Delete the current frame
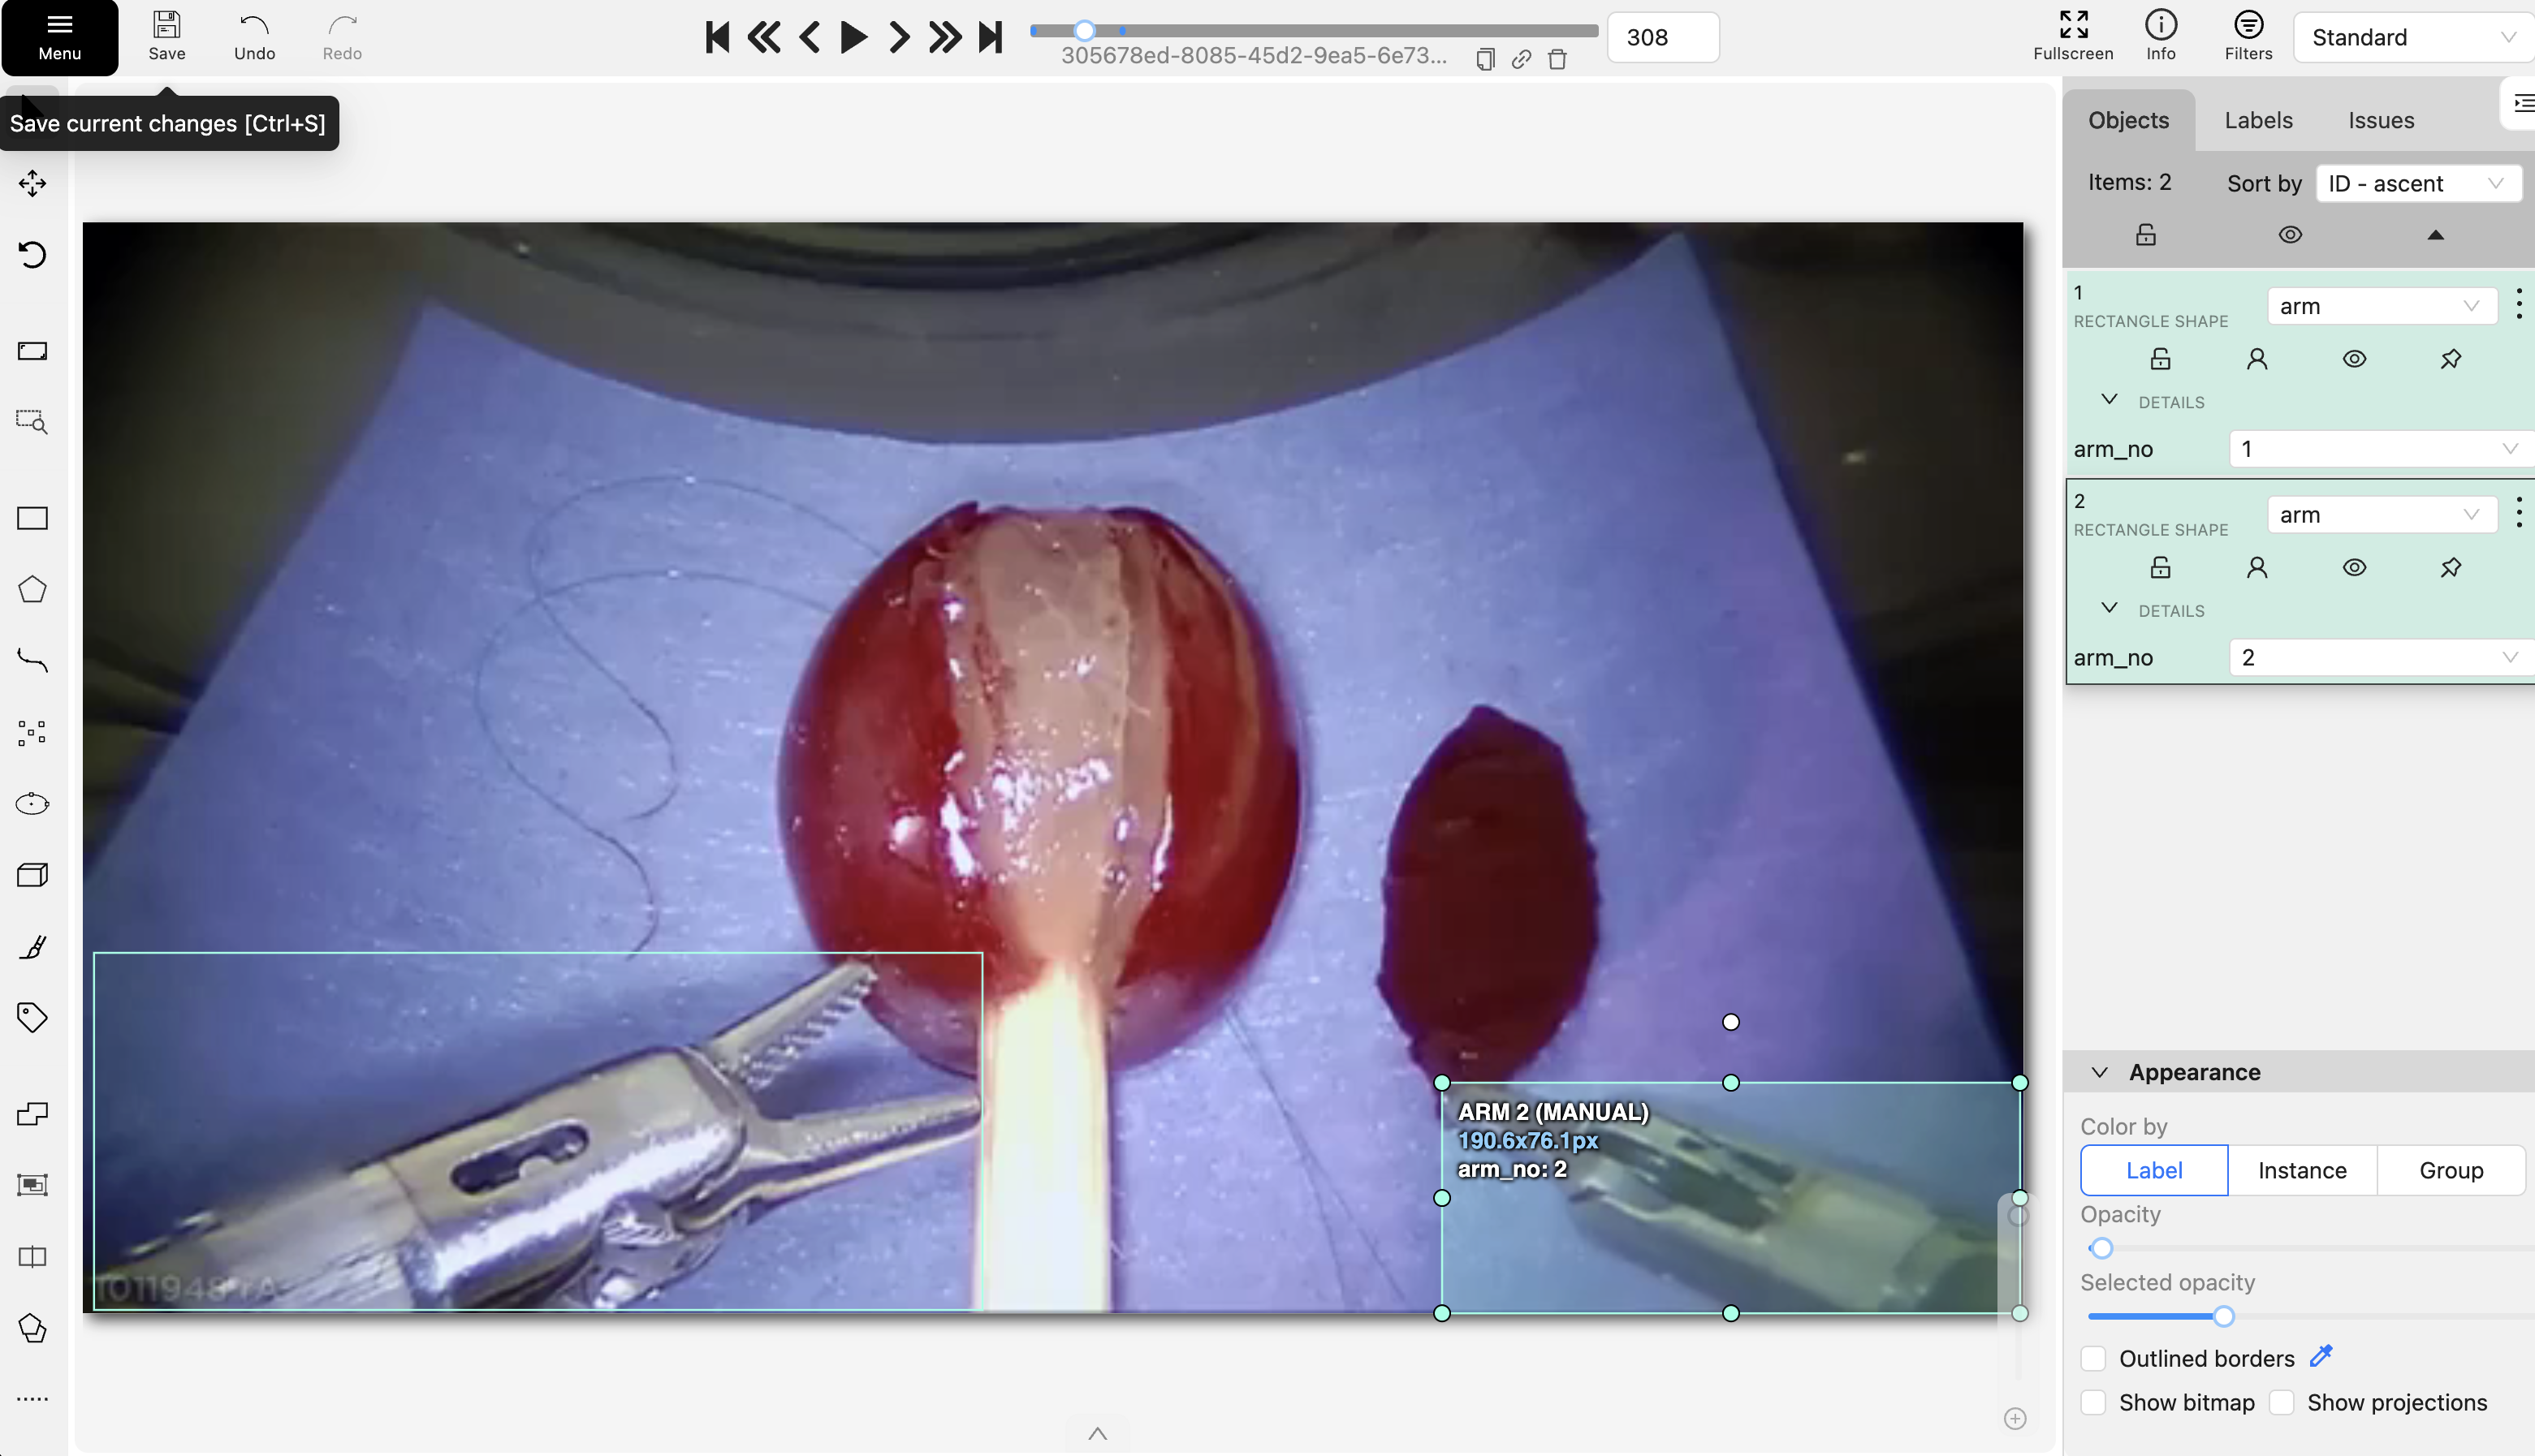This screenshot has width=2535, height=1456. (x=1557, y=59)
